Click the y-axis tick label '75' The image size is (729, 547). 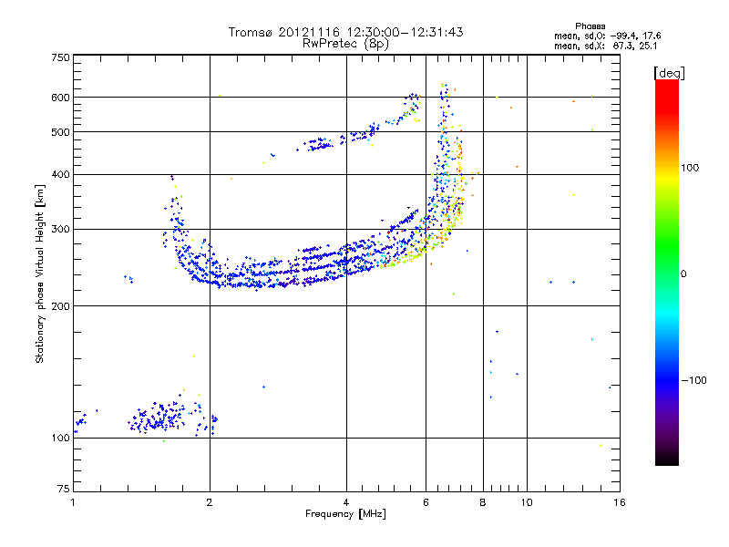coord(64,489)
